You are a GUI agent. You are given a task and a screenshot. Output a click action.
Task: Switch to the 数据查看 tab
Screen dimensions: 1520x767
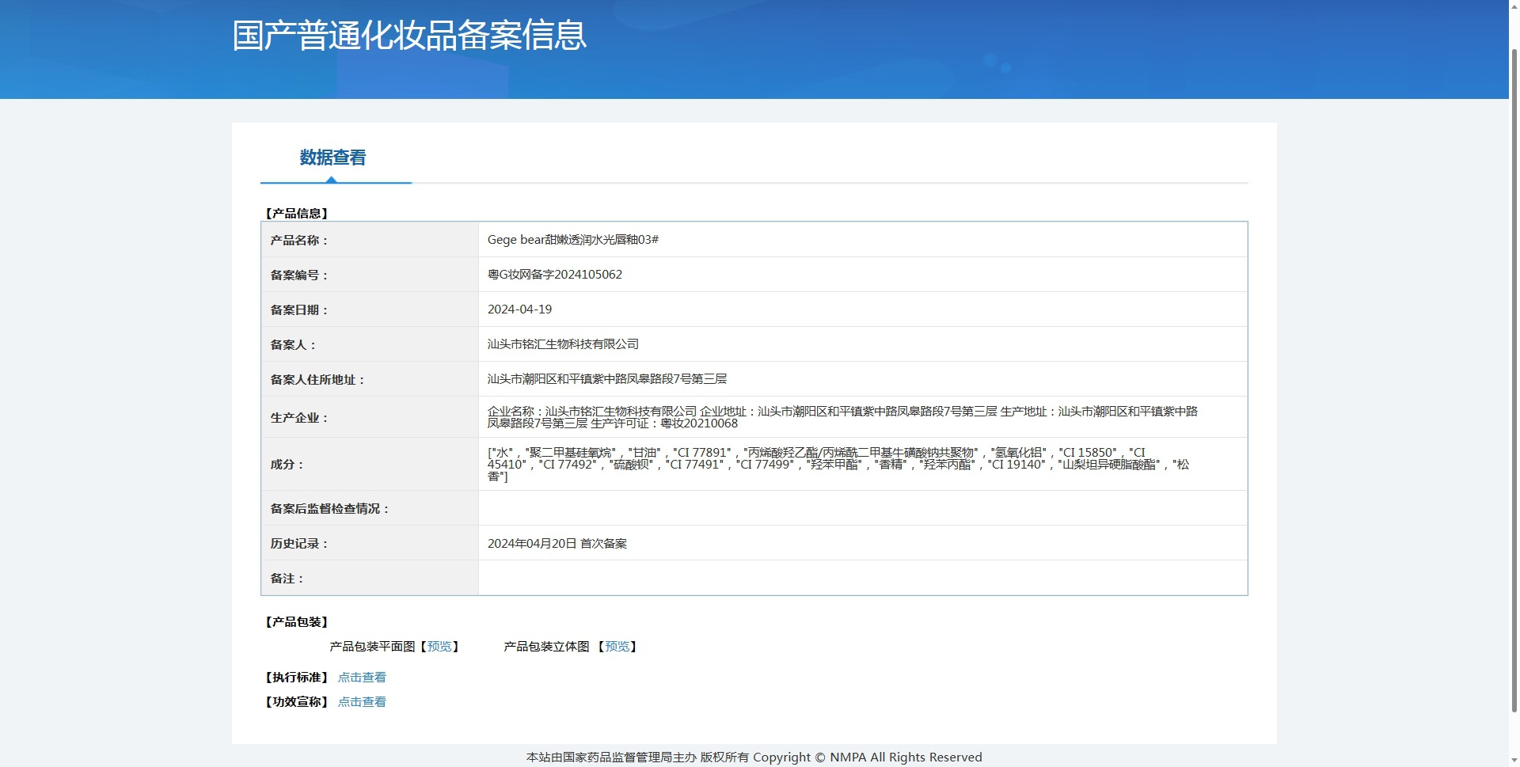click(332, 158)
